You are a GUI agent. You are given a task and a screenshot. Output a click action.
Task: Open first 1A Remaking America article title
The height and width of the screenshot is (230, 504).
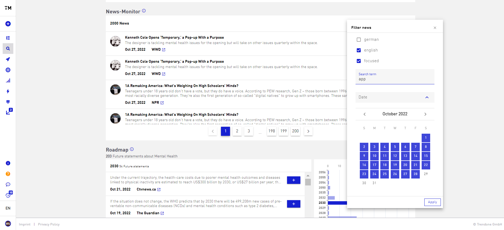pyautogui.click(x=182, y=86)
